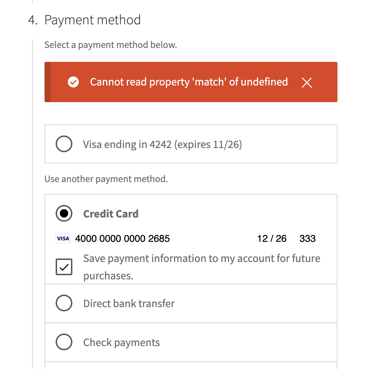Choose Direct bank transfer as payment method
This screenshot has width=382, height=369.
[64, 303]
